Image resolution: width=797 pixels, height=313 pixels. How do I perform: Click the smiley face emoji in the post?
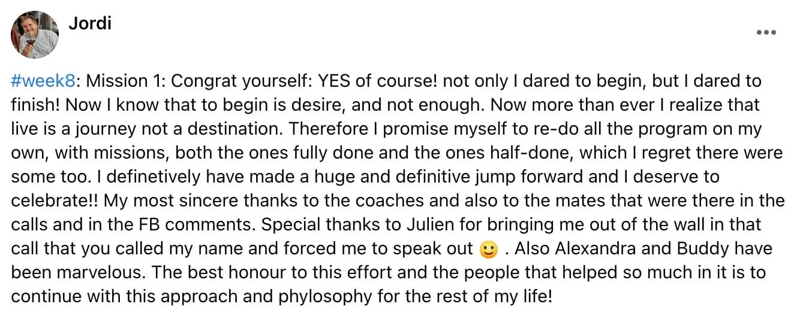[x=489, y=249]
